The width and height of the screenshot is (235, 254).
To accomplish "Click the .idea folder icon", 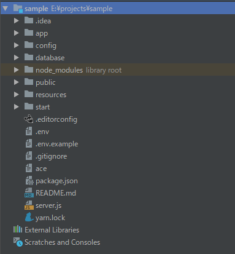I will pyautogui.click(x=29, y=20).
